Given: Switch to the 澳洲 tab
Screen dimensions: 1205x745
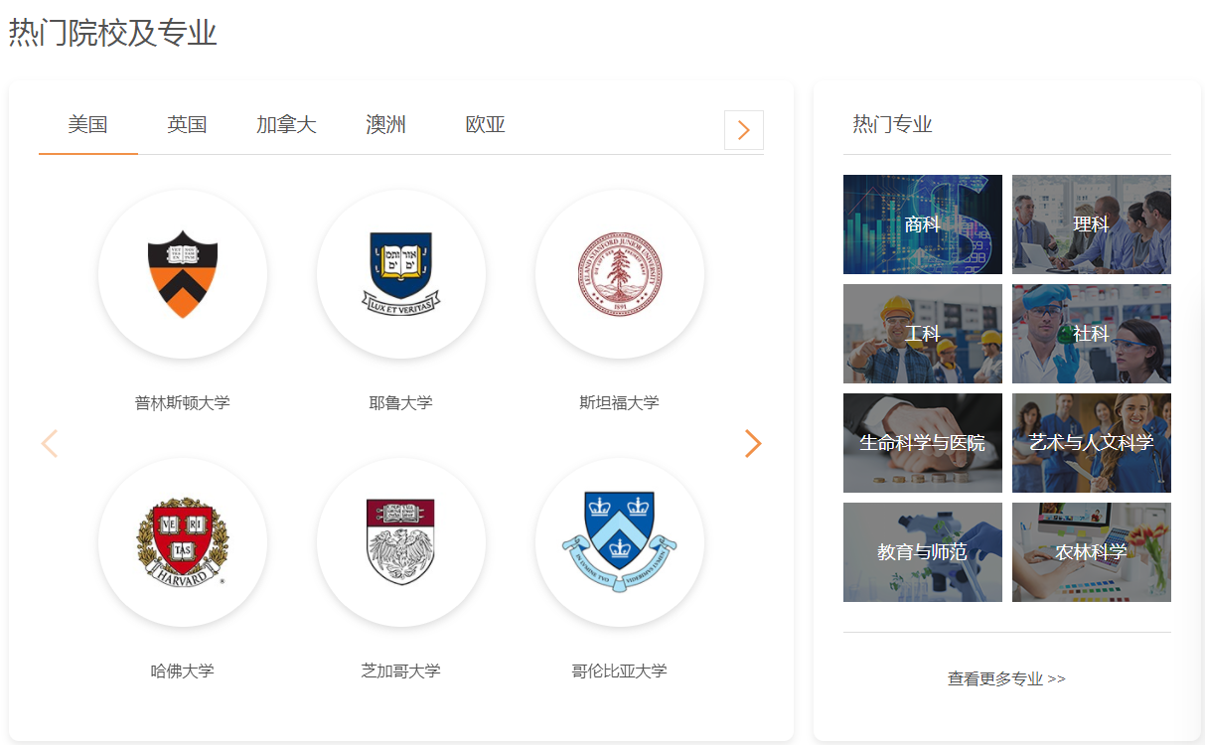Looking at the screenshot, I should (x=386, y=125).
